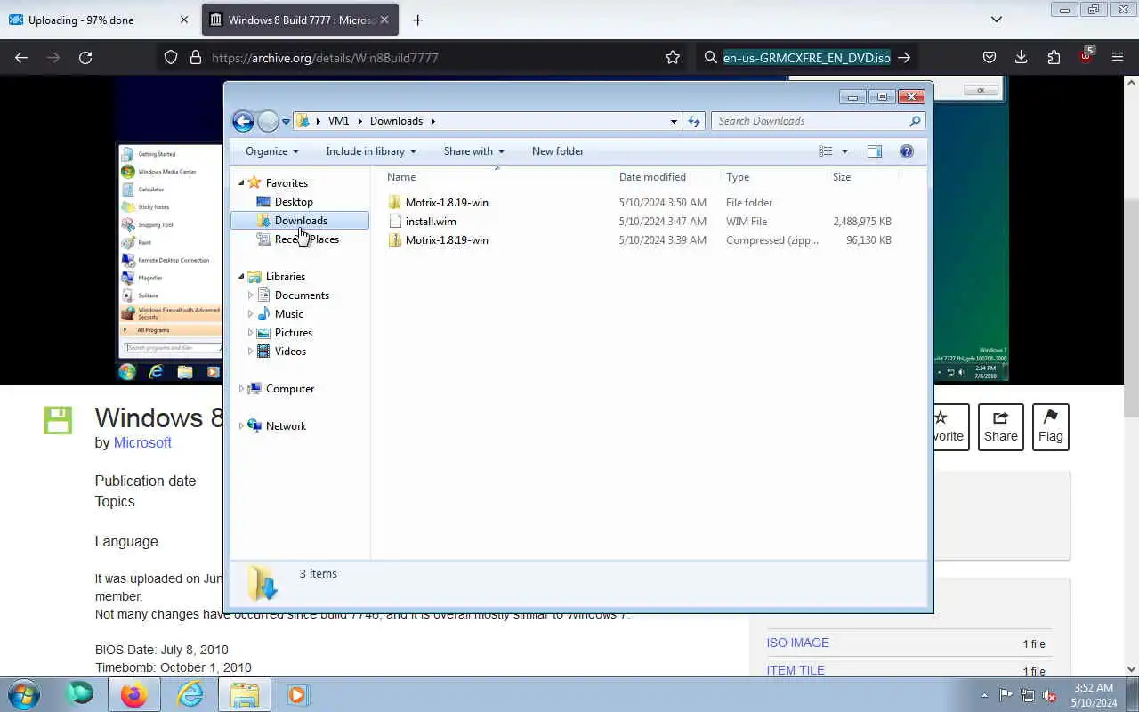Click Save to Pocket icon

point(990,57)
